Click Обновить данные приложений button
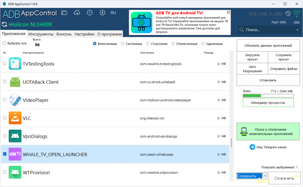Viewport: 303px width, 187px height. pos(268,45)
